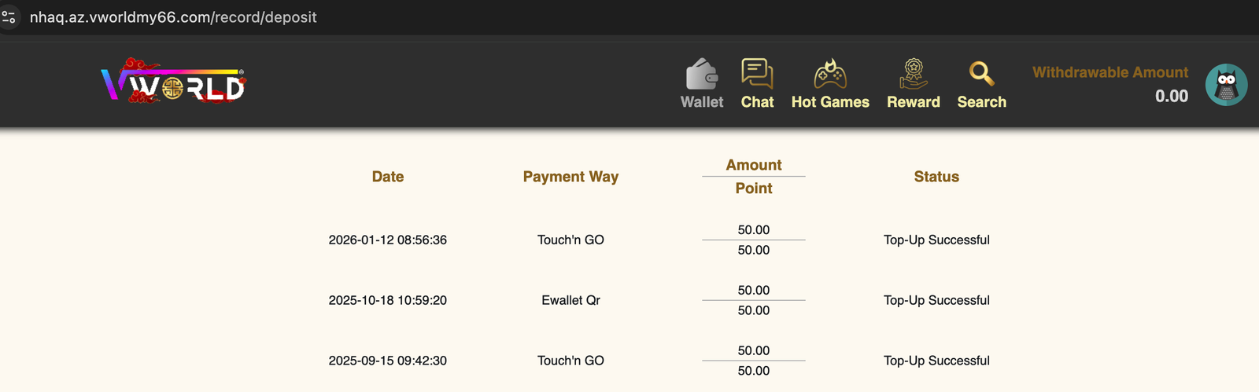
Task: Click the owl profile avatar
Action: [1226, 85]
